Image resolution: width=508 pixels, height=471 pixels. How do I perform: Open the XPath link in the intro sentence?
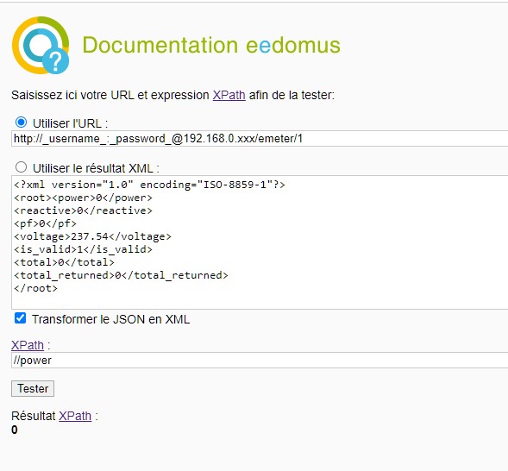[229, 95]
